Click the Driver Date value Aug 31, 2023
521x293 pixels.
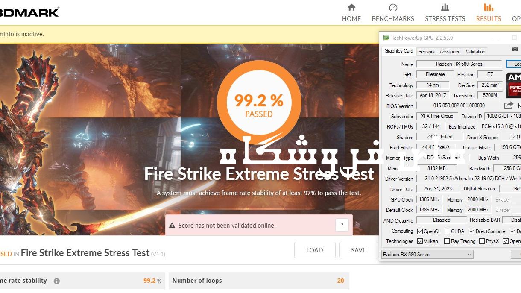pyautogui.click(x=438, y=189)
